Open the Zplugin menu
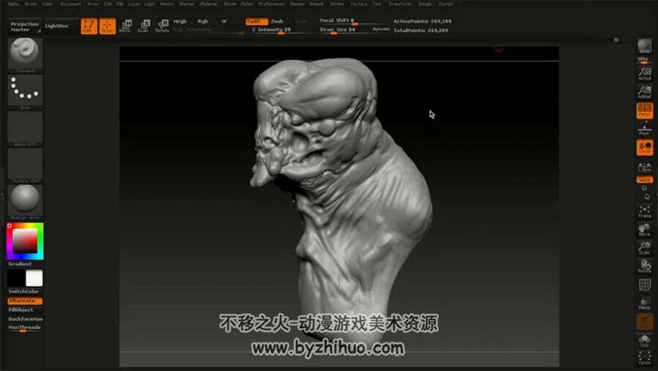Screen dimensions: 658x371 coord(425,4)
